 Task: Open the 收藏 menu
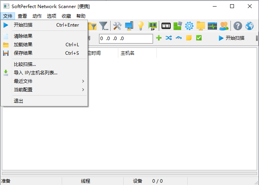66,16
